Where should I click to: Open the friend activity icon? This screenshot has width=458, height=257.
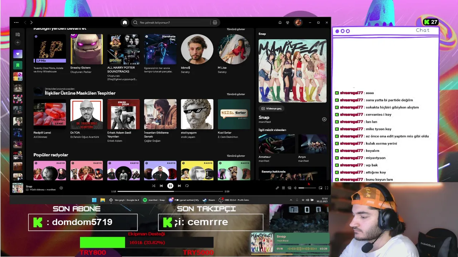pyautogui.click(x=288, y=22)
